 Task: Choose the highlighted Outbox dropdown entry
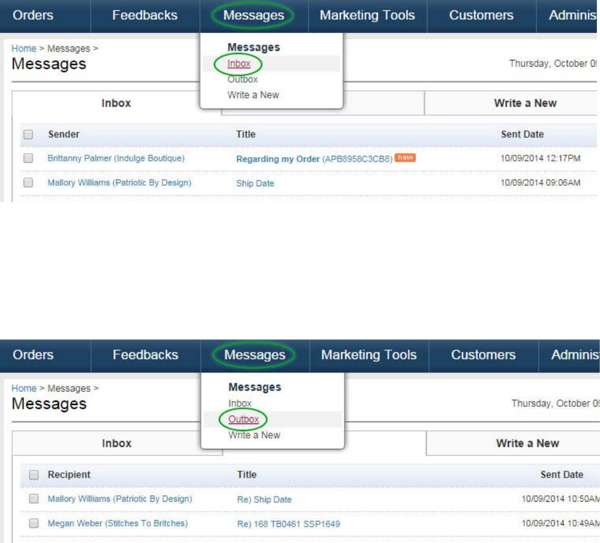point(243,419)
